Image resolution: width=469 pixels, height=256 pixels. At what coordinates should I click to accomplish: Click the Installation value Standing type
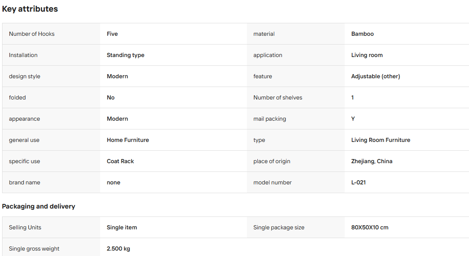(125, 55)
